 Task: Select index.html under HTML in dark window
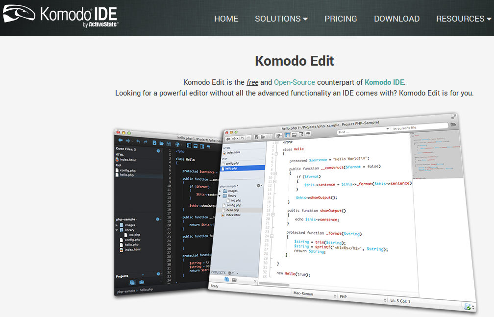point(126,159)
